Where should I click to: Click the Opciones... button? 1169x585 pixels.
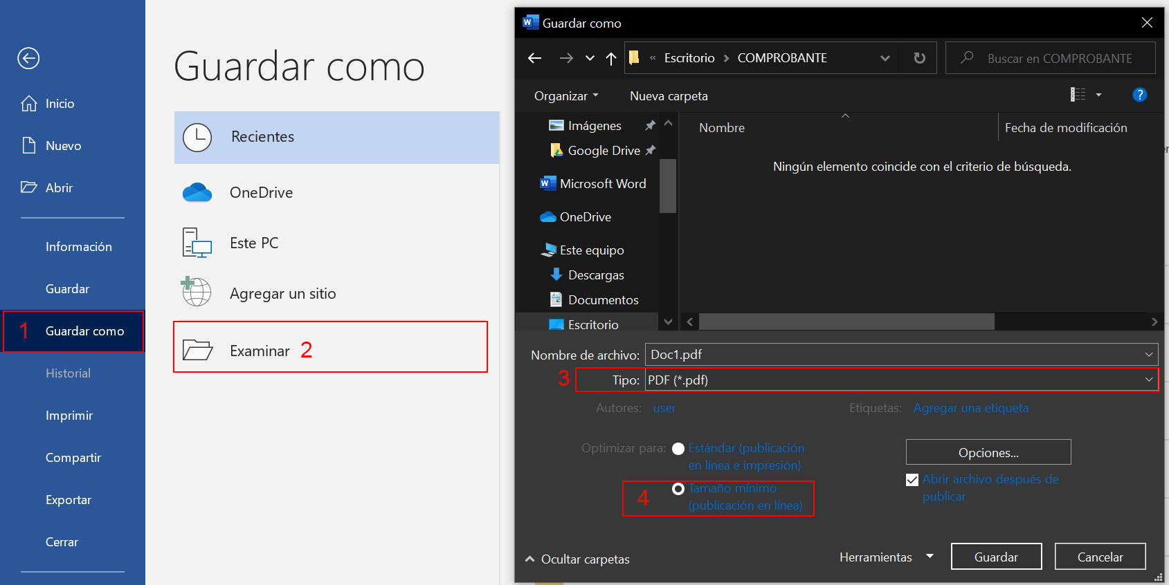988,453
